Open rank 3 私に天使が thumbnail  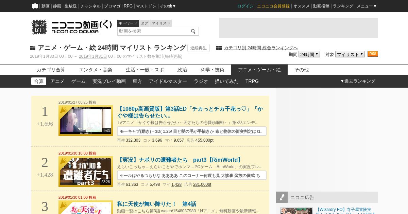point(86,207)
